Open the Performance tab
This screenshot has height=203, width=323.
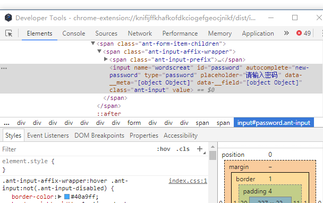pos(180,33)
